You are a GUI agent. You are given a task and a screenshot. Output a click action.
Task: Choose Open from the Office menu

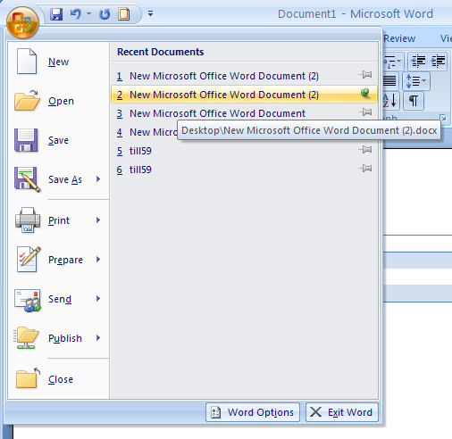click(58, 101)
